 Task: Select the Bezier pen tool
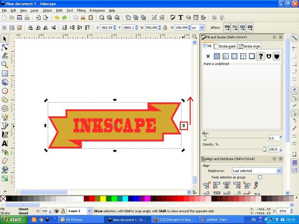[x=5, y=126]
